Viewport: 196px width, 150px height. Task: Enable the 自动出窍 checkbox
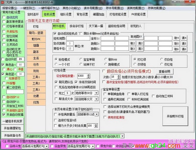click(4, 17)
